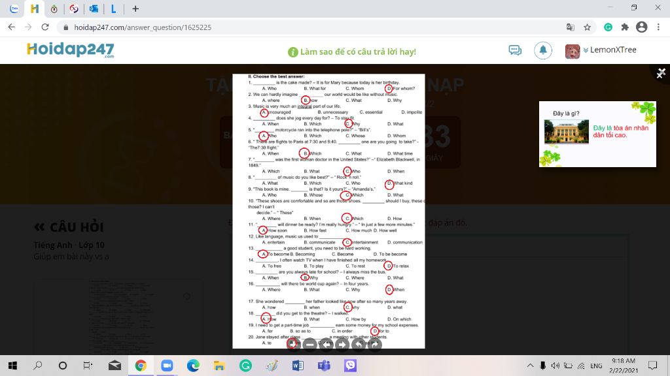Click the Translate this page icon

point(571,27)
